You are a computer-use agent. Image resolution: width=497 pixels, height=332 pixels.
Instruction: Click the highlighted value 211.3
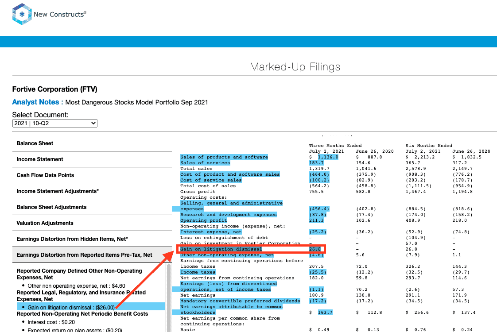(316, 220)
